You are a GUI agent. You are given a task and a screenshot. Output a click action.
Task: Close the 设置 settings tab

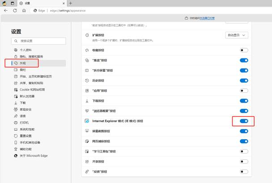click(x=63, y=3)
